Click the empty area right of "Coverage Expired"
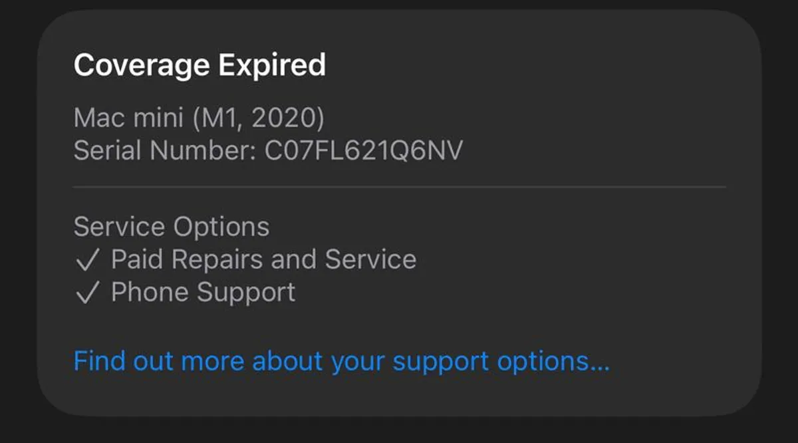This screenshot has width=798, height=443. [532, 65]
